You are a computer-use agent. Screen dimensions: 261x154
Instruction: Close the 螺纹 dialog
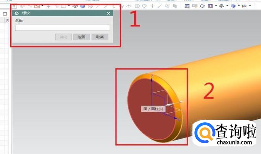[x=108, y=13]
